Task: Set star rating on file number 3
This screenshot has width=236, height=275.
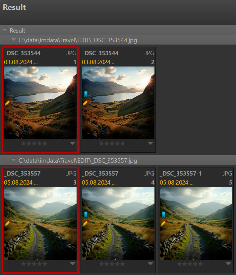Action: [34, 264]
